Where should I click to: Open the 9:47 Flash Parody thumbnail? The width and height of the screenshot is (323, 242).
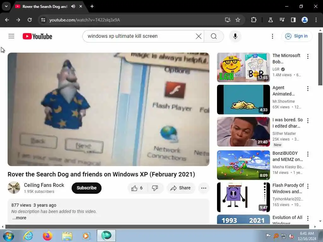coord(243,197)
